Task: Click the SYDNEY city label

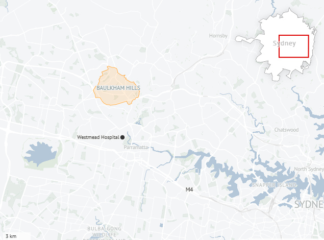Action: point(309,204)
